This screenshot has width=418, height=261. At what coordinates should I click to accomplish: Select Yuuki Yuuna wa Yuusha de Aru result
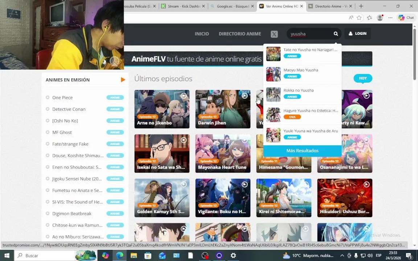(302, 135)
